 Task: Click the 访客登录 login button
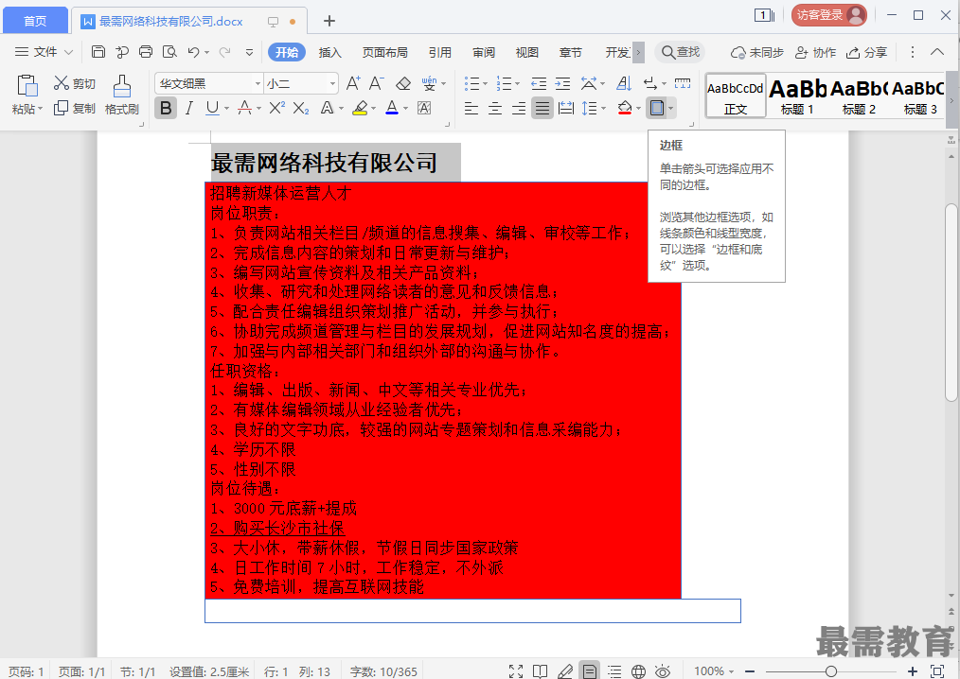click(829, 15)
